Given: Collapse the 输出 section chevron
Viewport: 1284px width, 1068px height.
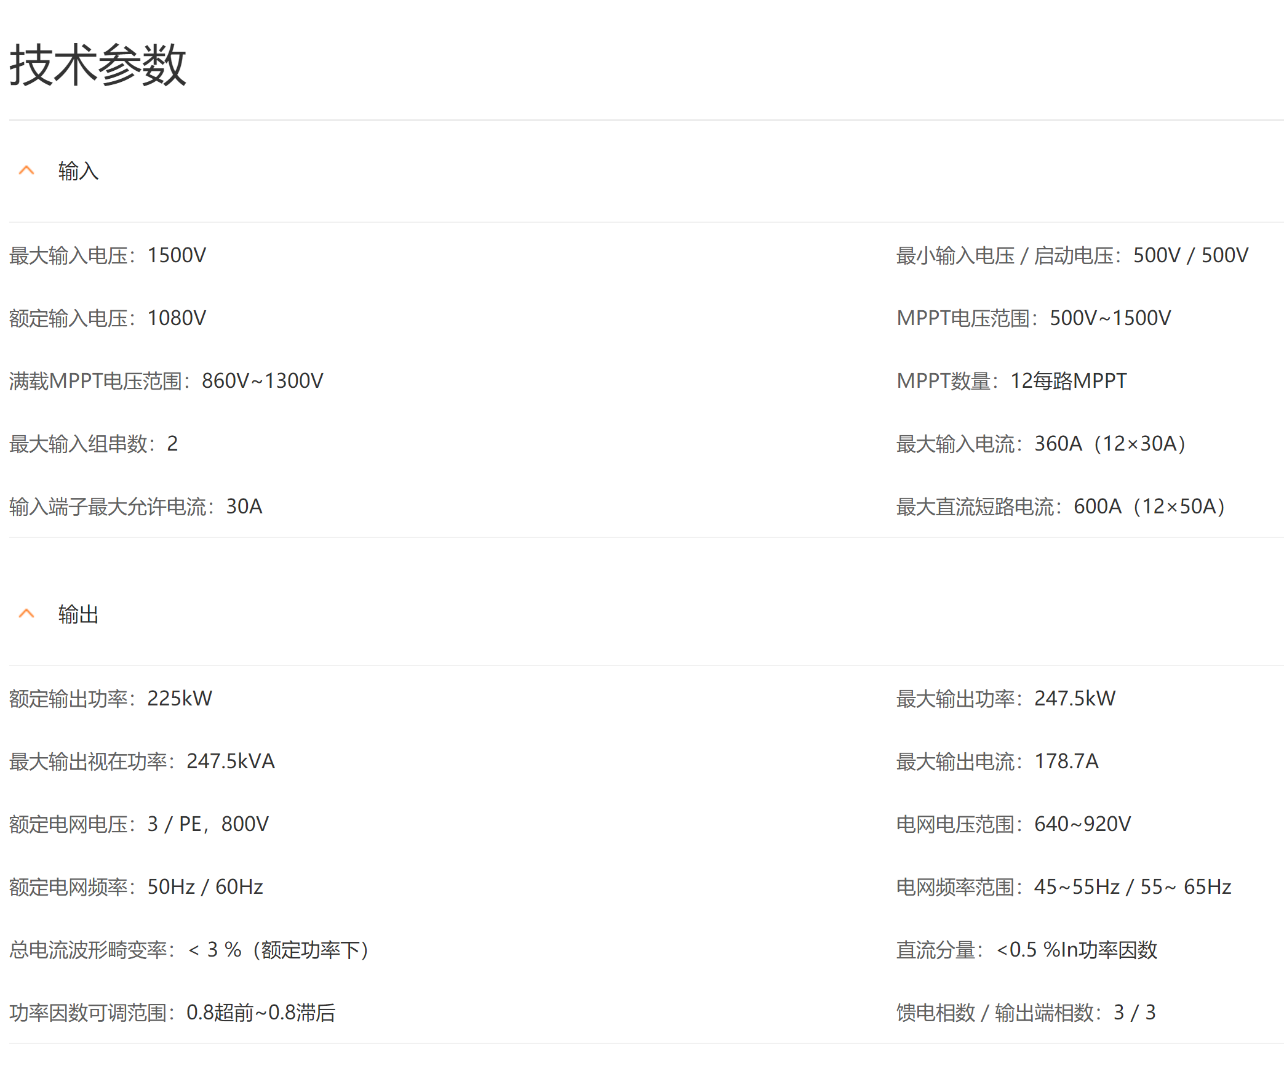Looking at the screenshot, I should [x=26, y=614].
